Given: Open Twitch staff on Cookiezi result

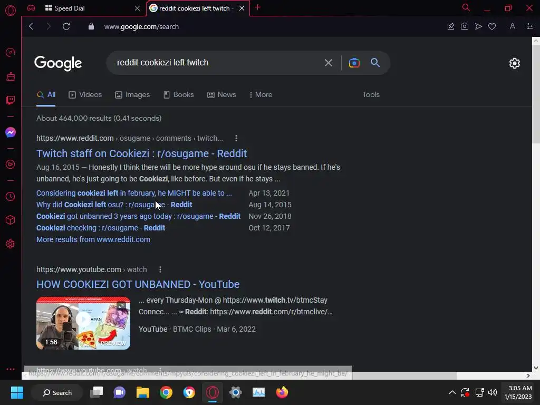Looking at the screenshot, I should tap(141, 153).
